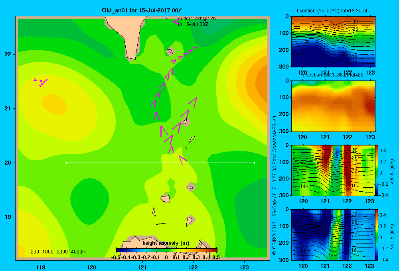399x271 pixels.
Task: Click the vertical "© CSIRO 2017" copyright text
Action: pos(275,238)
